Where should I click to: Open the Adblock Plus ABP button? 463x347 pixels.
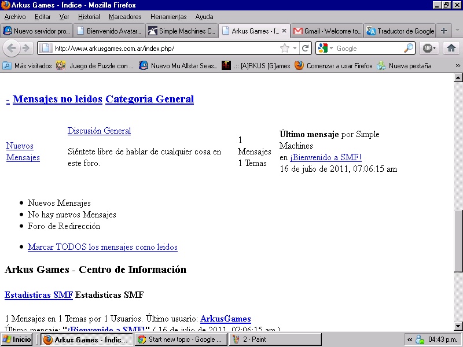pos(429,48)
